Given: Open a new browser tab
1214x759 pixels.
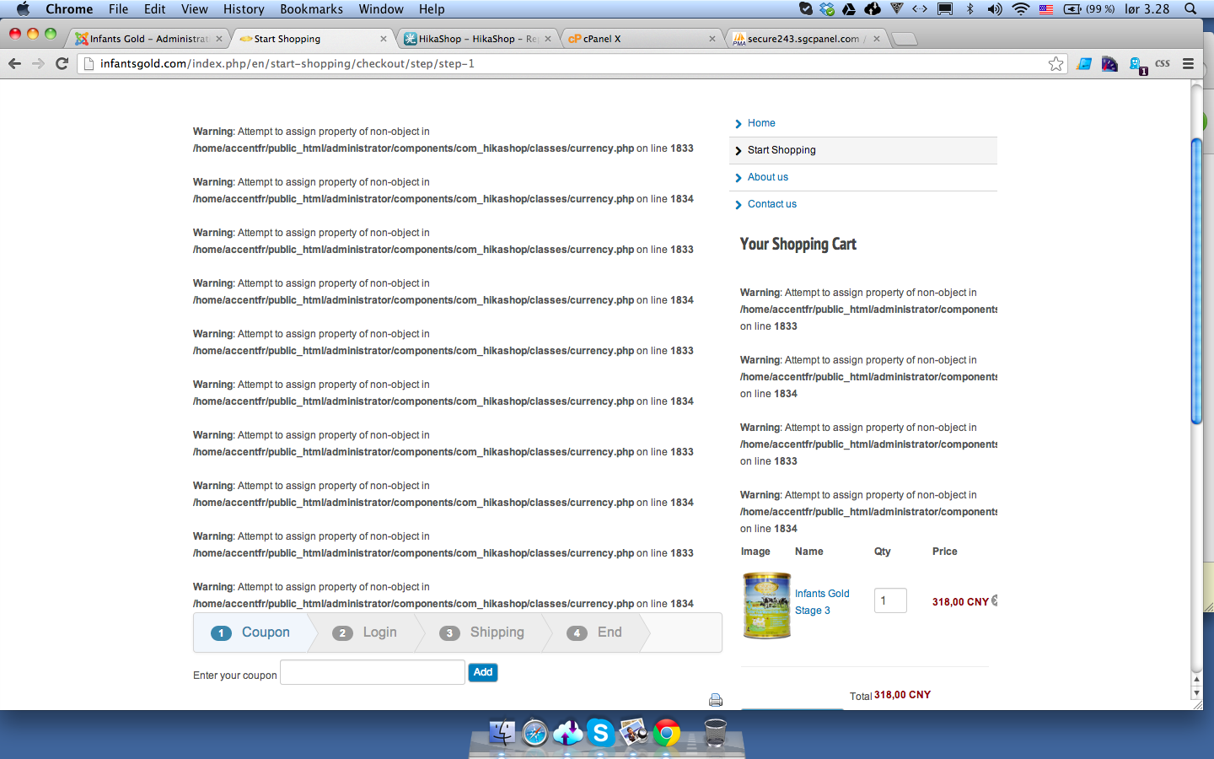Looking at the screenshot, I should click(x=904, y=39).
